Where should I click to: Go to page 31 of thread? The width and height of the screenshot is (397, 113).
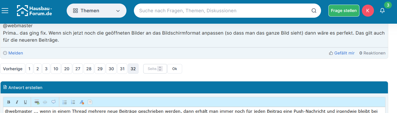pos(122,69)
